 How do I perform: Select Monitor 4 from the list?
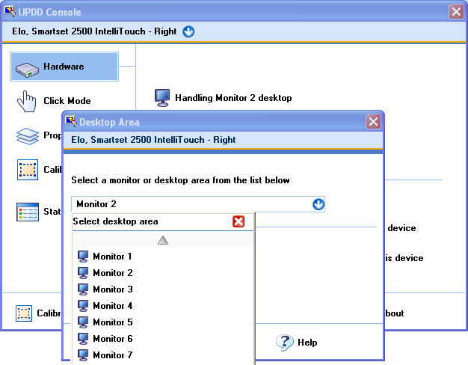163,306
